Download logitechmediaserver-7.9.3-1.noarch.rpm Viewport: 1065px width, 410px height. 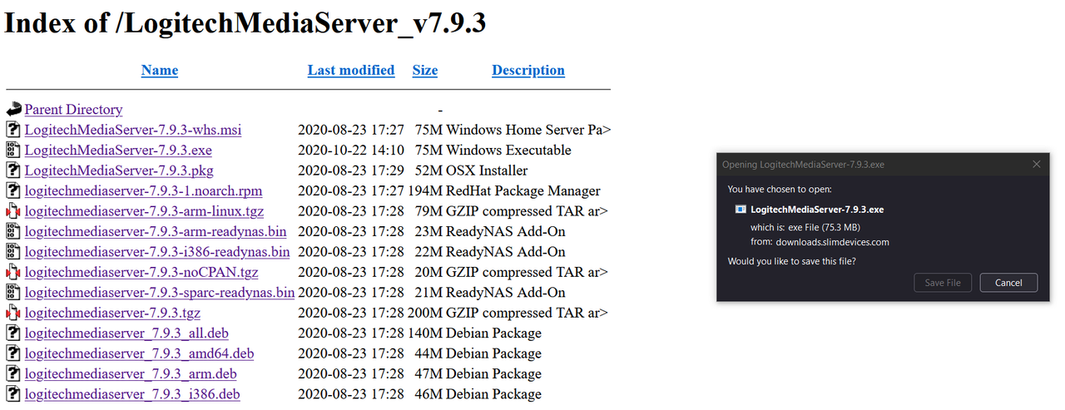tap(143, 190)
